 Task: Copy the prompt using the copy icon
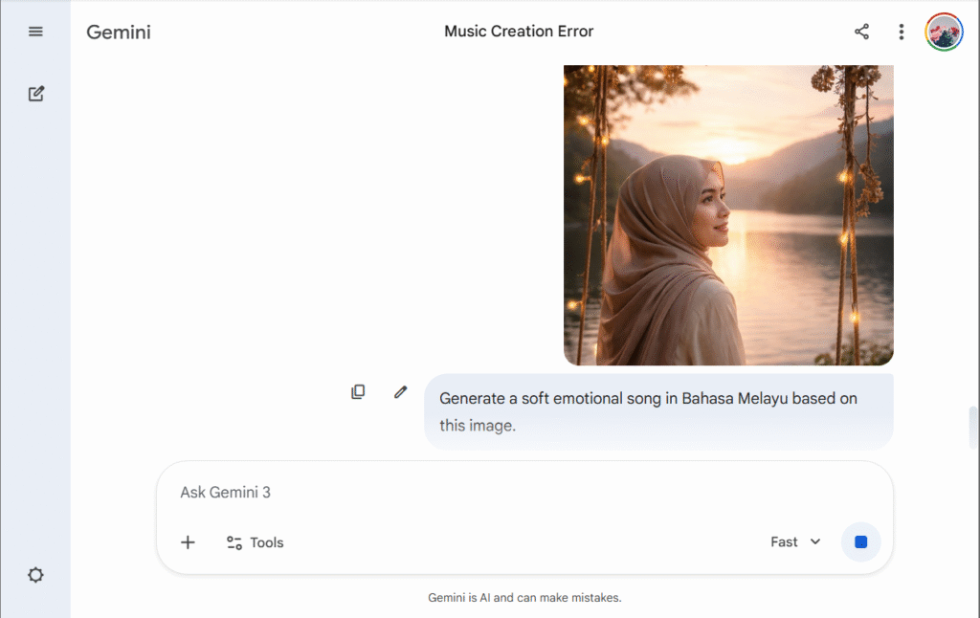[358, 391]
